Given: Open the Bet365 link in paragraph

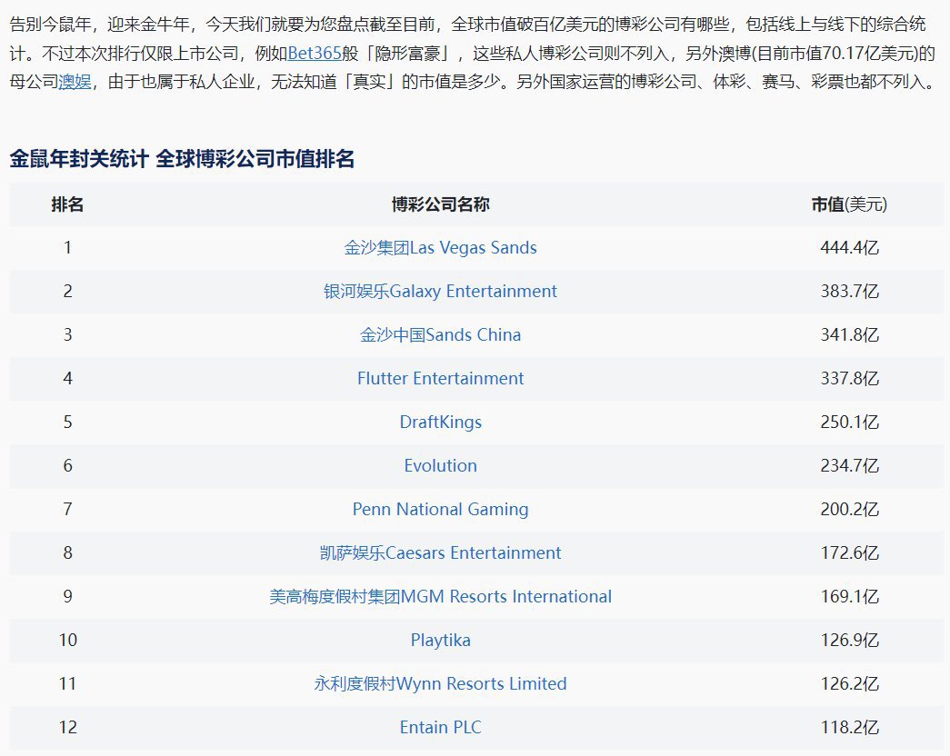Looking at the screenshot, I should (x=315, y=54).
